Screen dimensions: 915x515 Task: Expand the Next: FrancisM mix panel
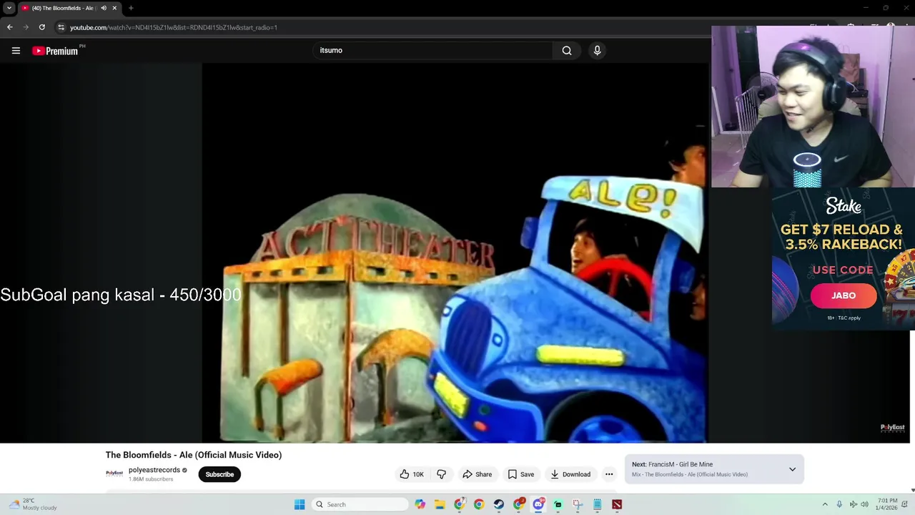click(x=792, y=469)
